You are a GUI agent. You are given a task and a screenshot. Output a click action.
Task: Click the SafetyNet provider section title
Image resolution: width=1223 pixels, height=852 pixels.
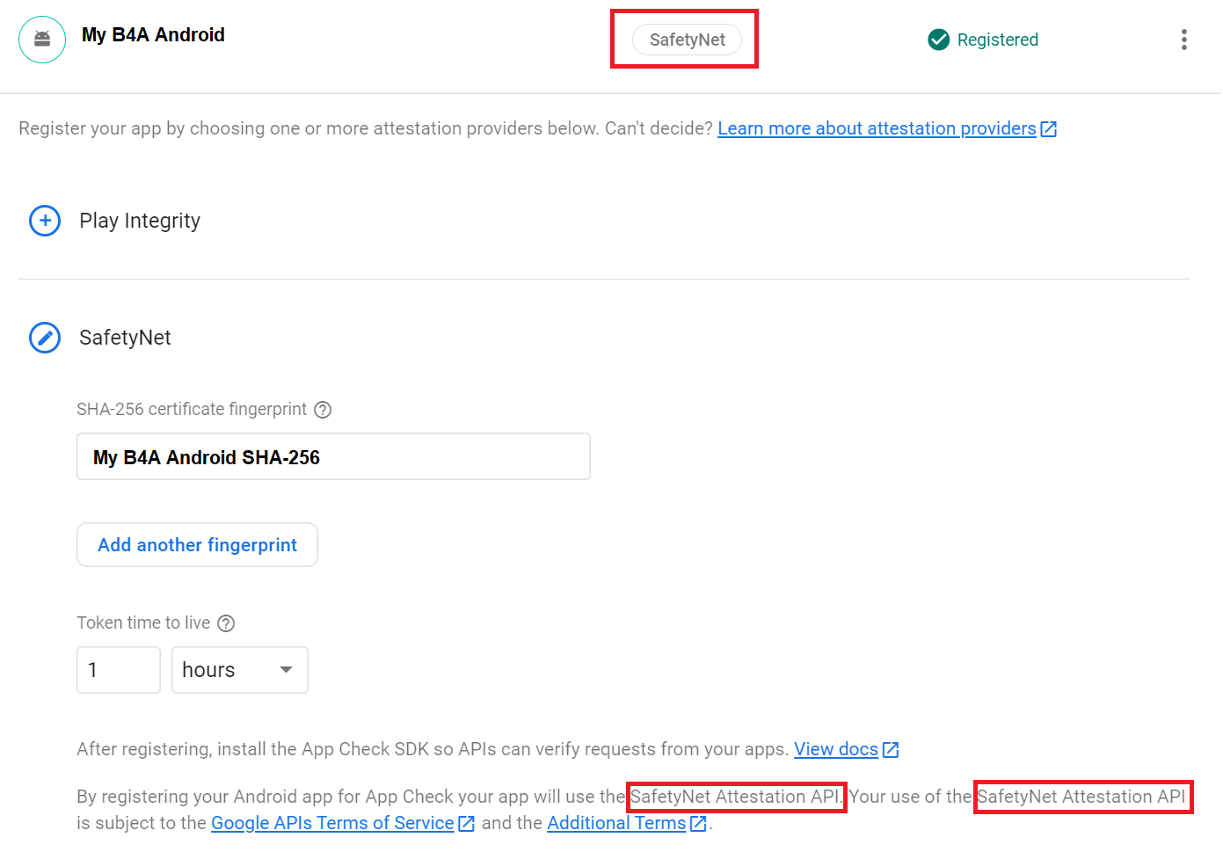[x=125, y=338]
